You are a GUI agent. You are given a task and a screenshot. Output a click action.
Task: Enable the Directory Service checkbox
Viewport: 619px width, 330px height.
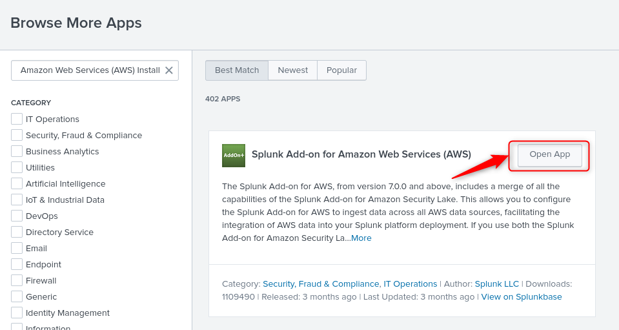(17, 232)
